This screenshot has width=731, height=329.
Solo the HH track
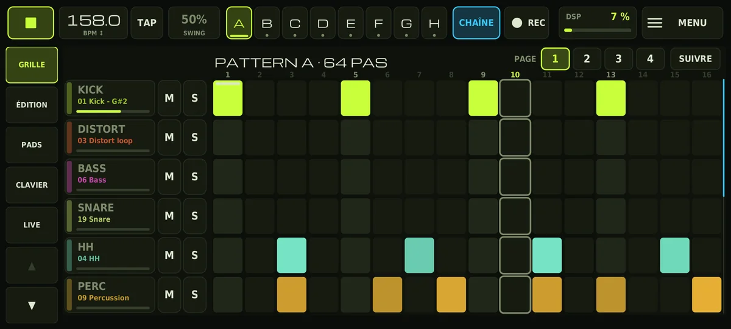coord(194,255)
